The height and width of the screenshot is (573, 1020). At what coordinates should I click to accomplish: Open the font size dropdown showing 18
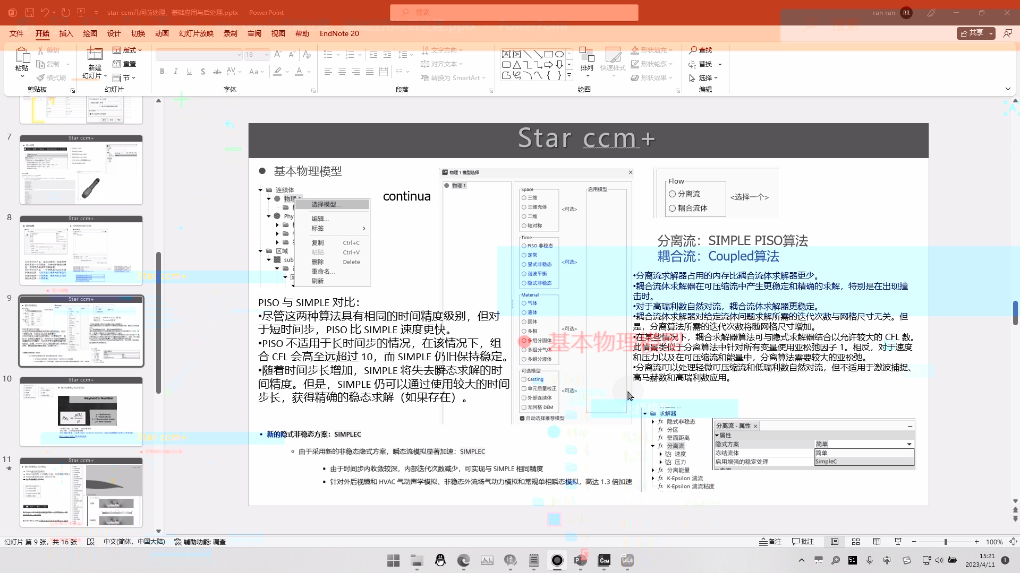click(x=257, y=55)
